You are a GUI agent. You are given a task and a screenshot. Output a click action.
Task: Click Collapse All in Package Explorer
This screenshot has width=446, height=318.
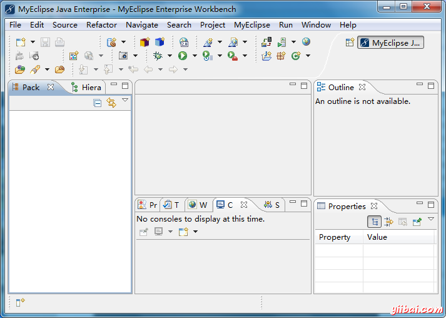(98, 103)
